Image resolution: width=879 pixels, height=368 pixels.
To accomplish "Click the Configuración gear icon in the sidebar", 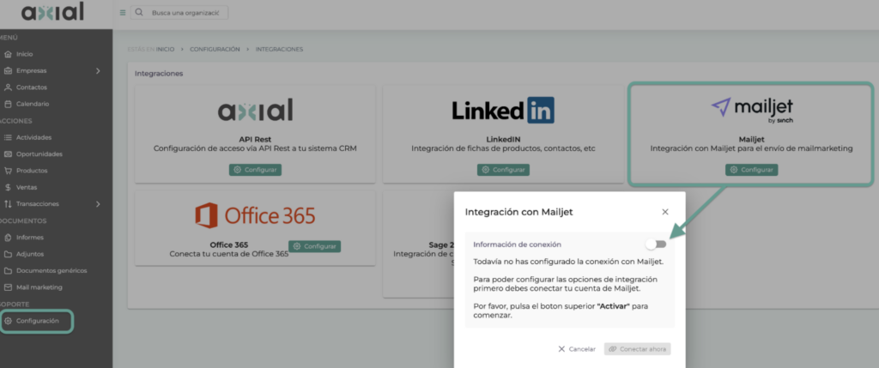I will (x=8, y=321).
